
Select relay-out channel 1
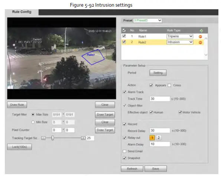coord(152,138)
